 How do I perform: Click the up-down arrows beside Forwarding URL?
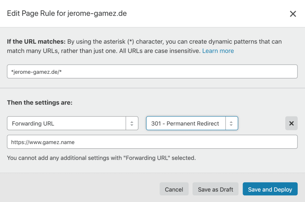132,123
